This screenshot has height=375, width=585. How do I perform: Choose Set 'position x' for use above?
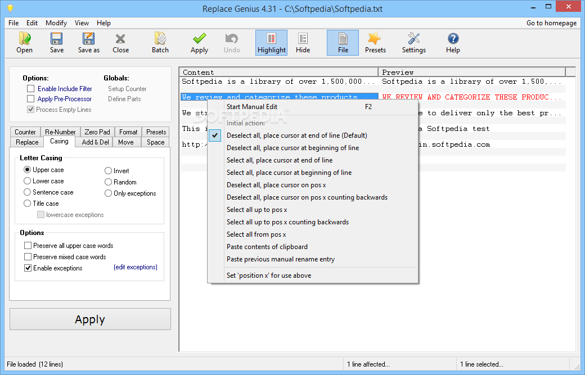pyautogui.click(x=313, y=275)
